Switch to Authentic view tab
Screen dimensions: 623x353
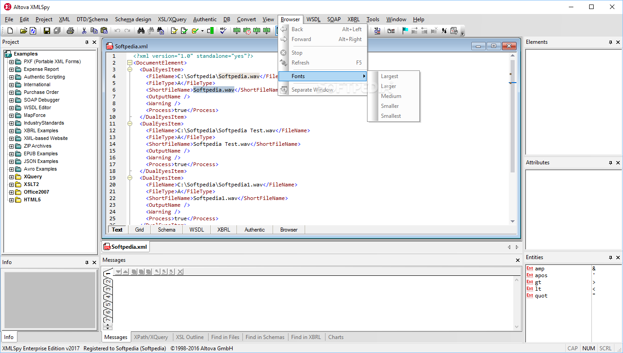pos(255,230)
